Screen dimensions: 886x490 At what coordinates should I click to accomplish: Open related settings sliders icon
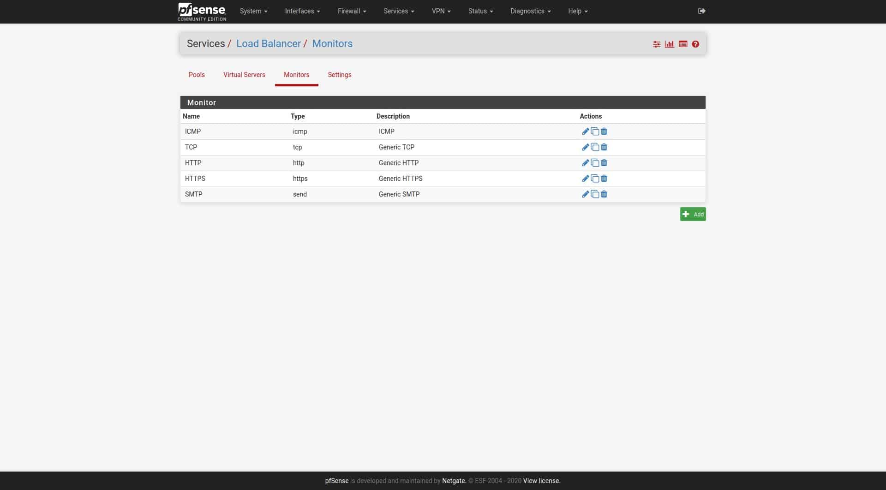[656, 44]
